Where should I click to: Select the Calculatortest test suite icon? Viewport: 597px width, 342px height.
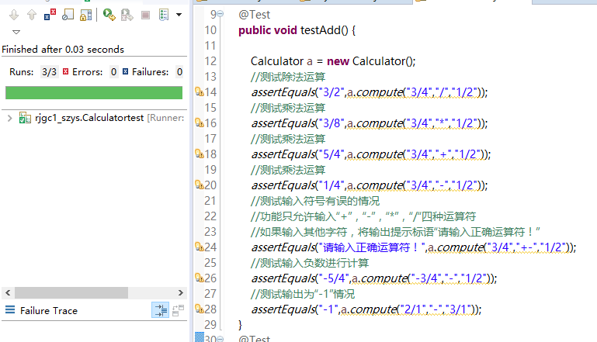click(x=25, y=118)
